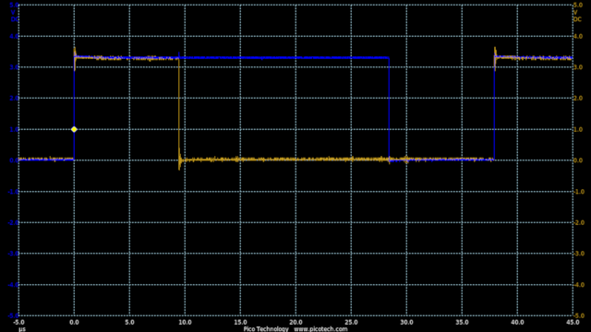The height and width of the screenshot is (332, 591).
Task: Click the 45.0 time axis label
Action: [573, 323]
